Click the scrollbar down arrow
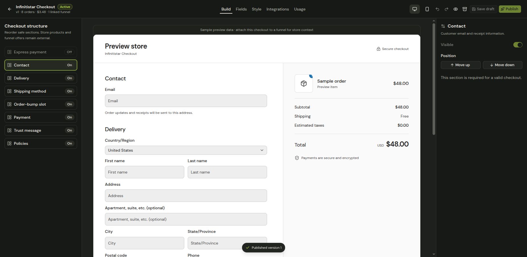Image resolution: width=527 pixels, height=257 pixels. pyautogui.click(x=434, y=254)
